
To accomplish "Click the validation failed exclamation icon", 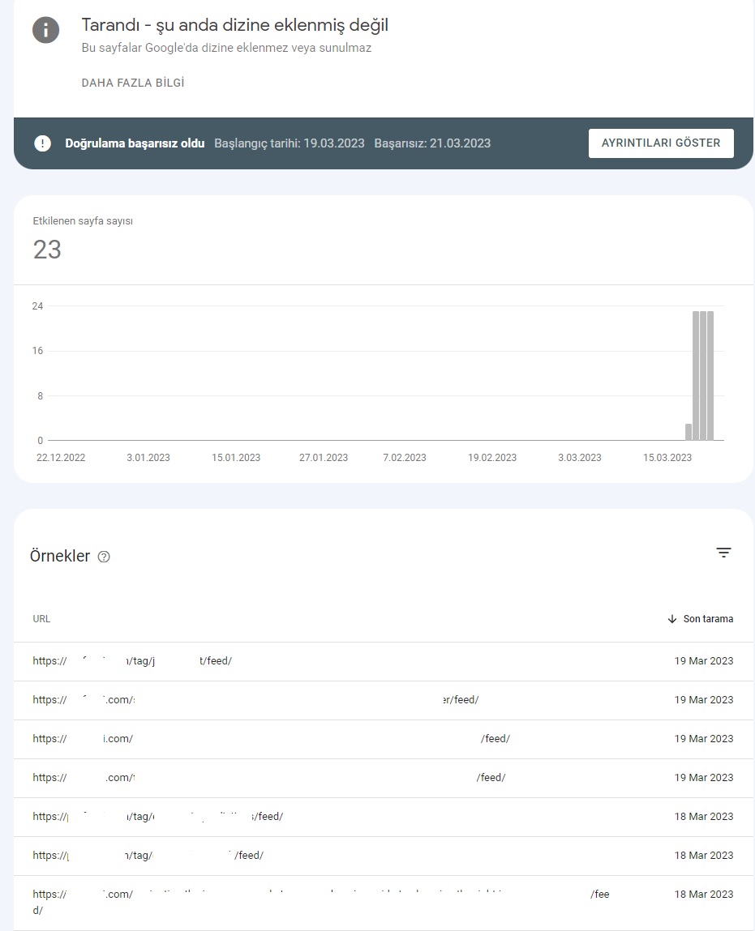I will [x=43, y=143].
